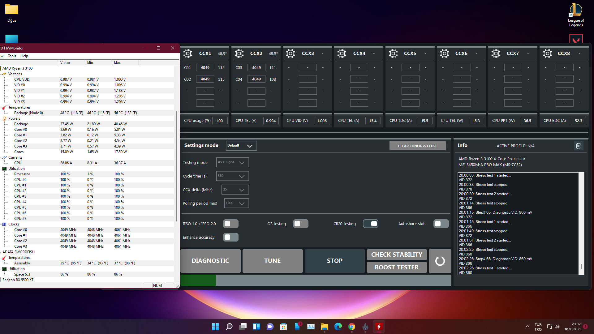Click the CCX8 chip icon
This screenshot has height=334, width=594.
coord(548,54)
